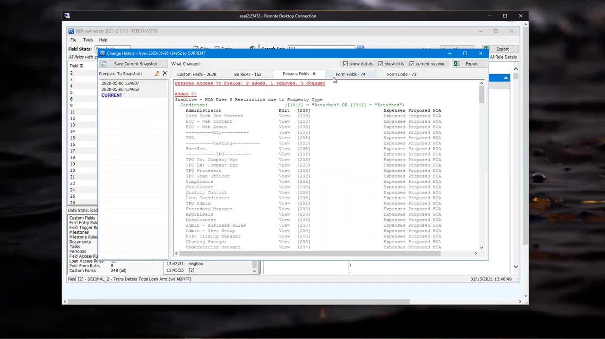Select Custom Fields in Data Stats list

tap(82, 218)
